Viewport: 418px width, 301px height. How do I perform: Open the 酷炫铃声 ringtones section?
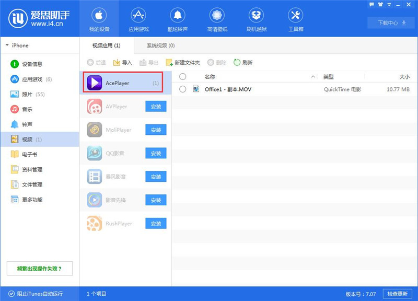[x=178, y=18]
